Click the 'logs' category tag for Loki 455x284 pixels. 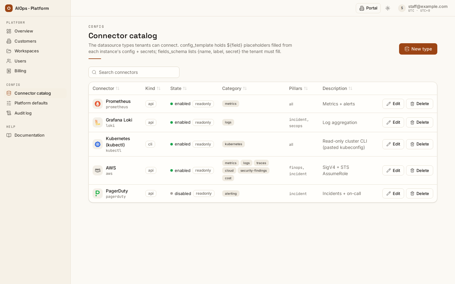[x=228, y=122]
